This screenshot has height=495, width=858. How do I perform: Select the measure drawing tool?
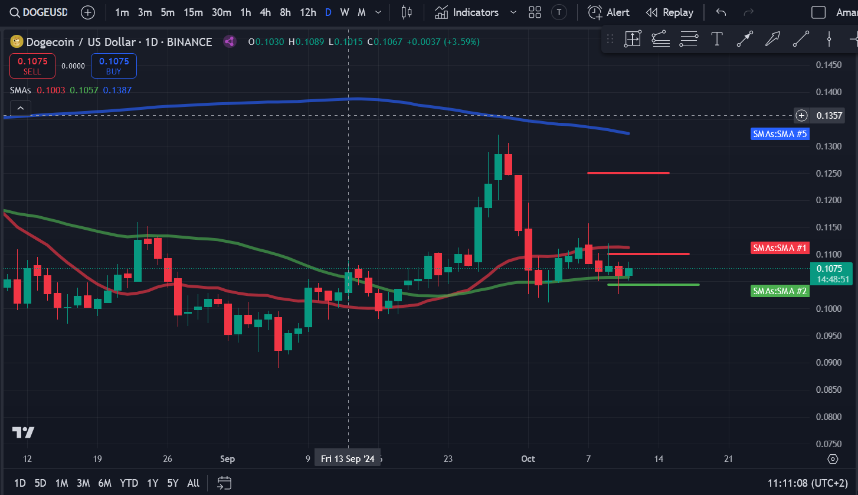tap(633, 40)
